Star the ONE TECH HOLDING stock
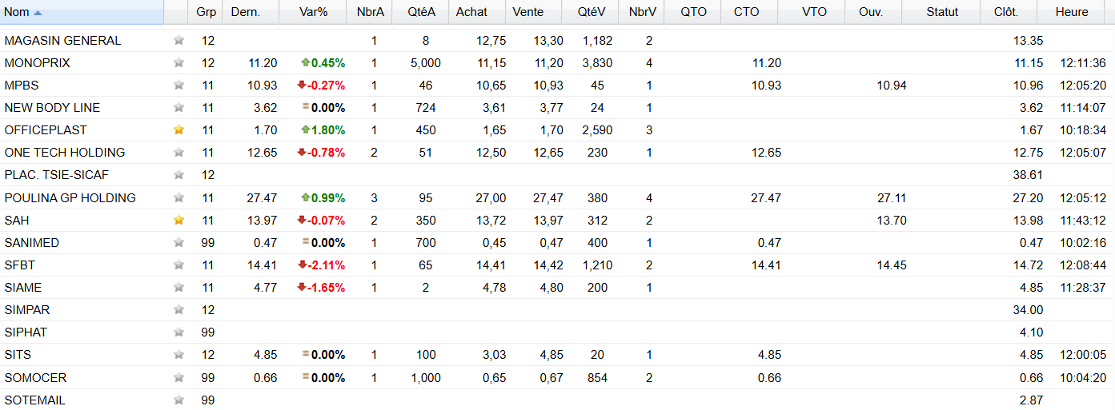 178,152
